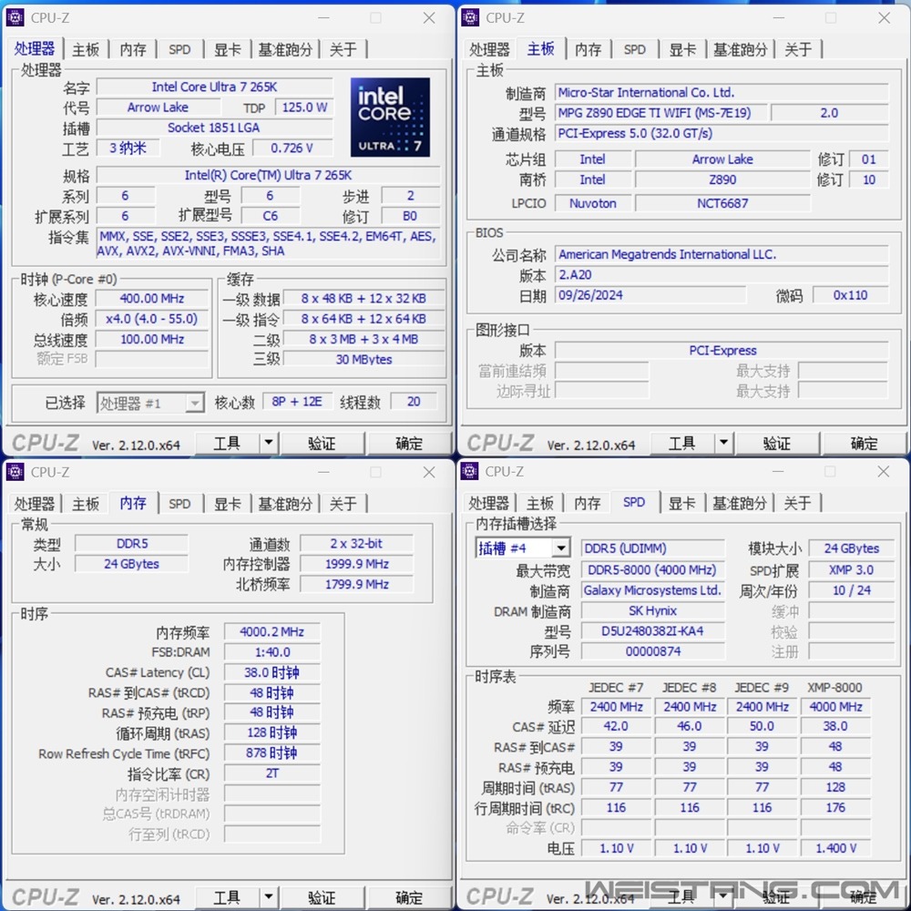The width and height of the screenshot is (911, 911).
Task: Close the CPU-Z window showing the 处理器 tab
Action: click(x=429, y=18)
